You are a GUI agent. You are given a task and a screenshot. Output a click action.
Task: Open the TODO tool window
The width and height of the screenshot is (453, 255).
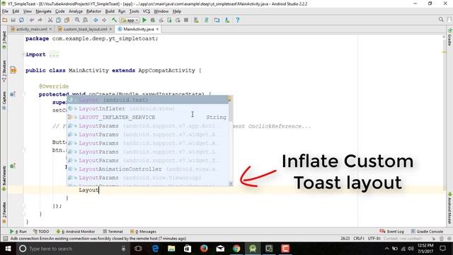pos(41,232)
